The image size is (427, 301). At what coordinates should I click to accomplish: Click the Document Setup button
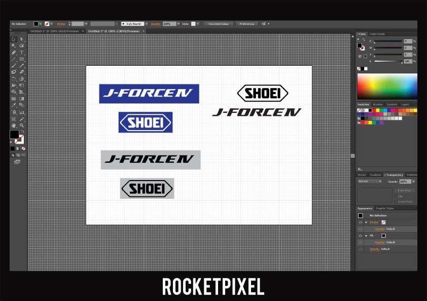219,24
